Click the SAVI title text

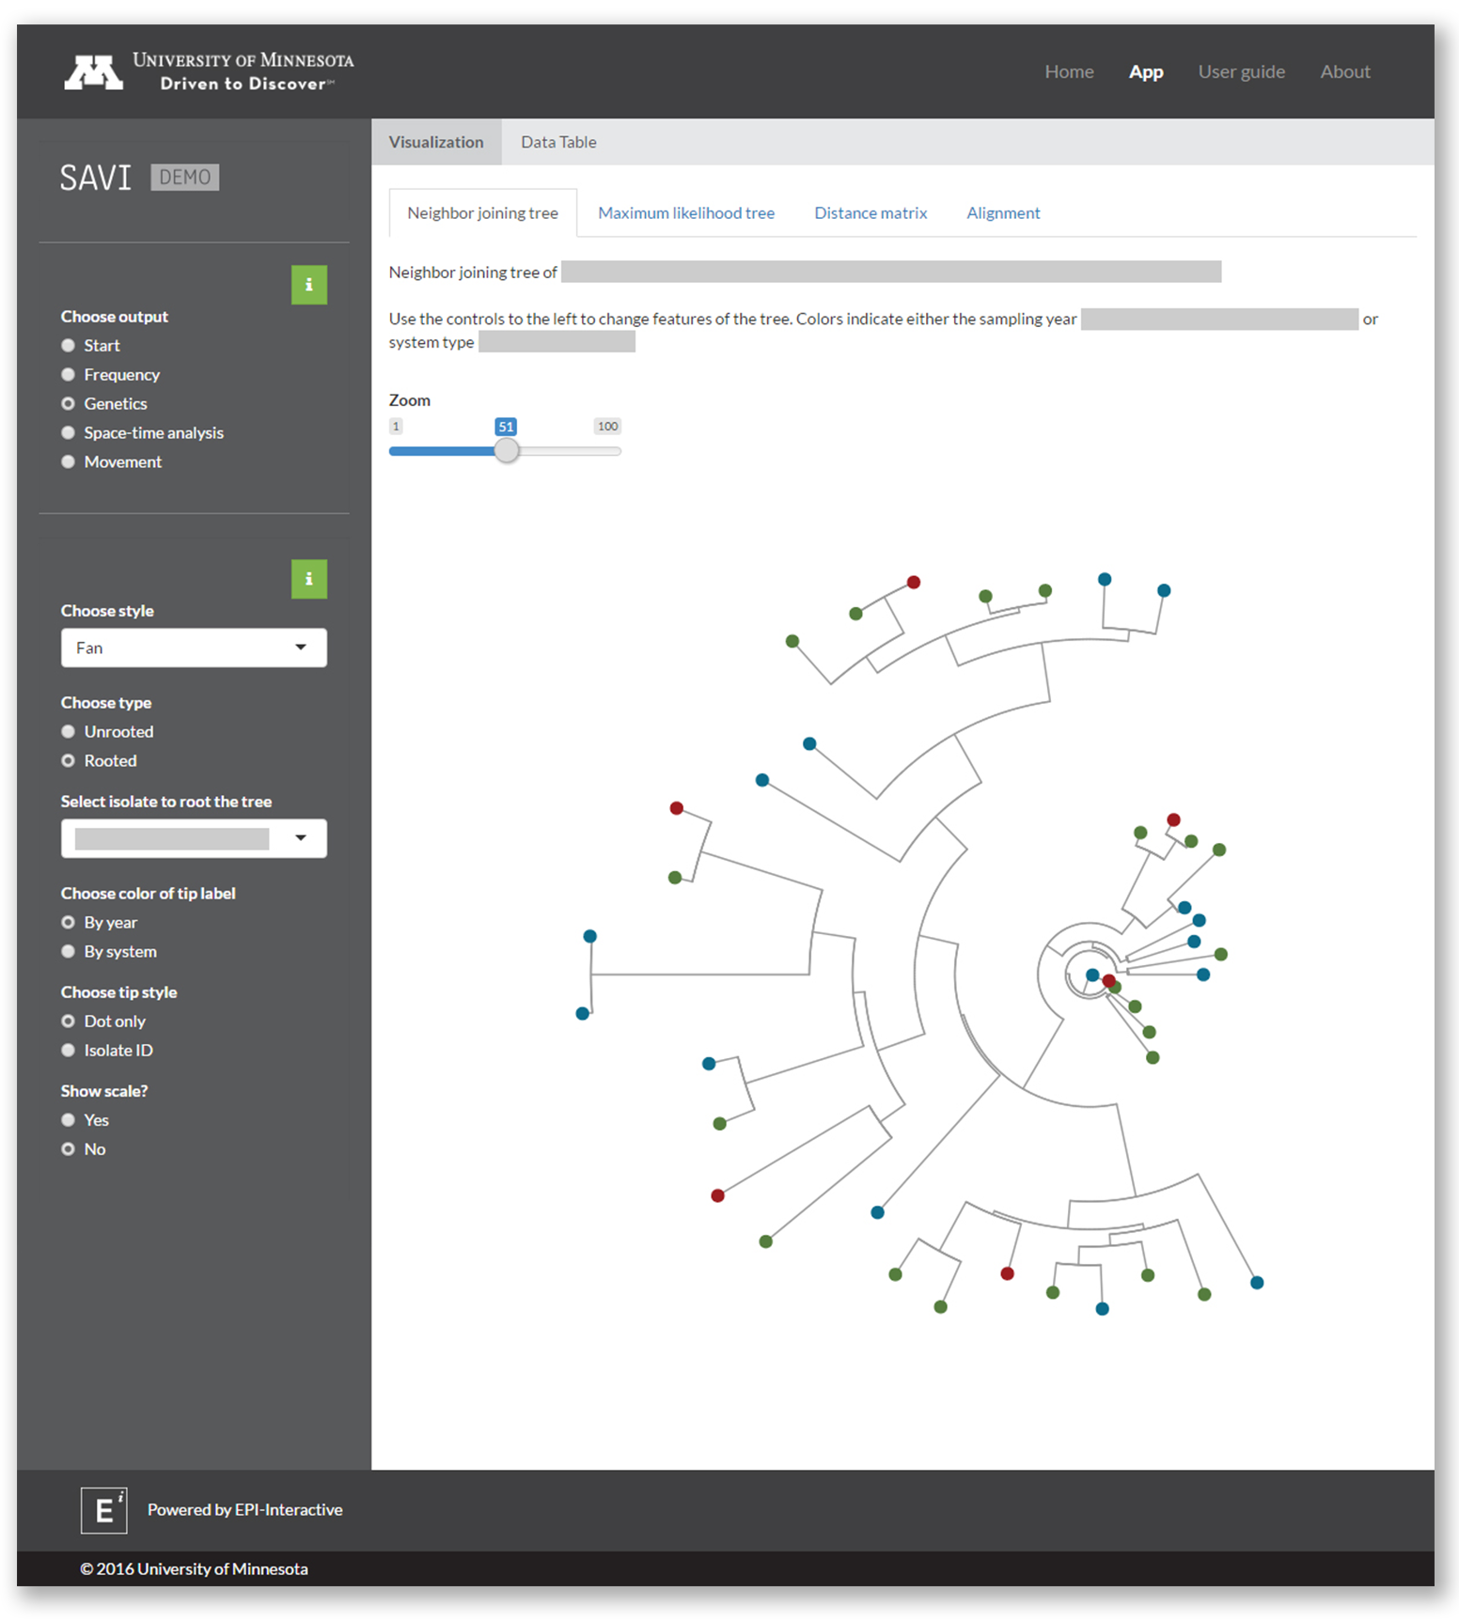(x=96, y=178)
